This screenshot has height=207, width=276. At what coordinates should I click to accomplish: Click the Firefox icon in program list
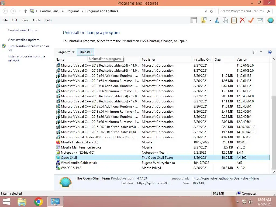tap(58, 142)
